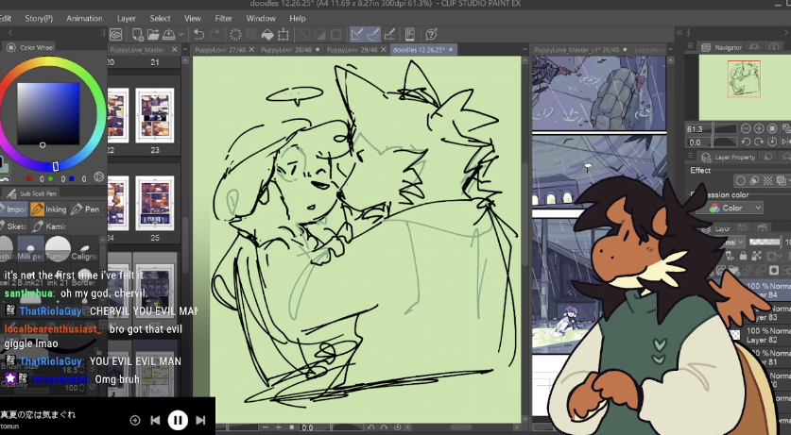The height and width of the screenshot is (435, 791).
Task: Open the Save options dropdown arrow
Action: (181, 34)
